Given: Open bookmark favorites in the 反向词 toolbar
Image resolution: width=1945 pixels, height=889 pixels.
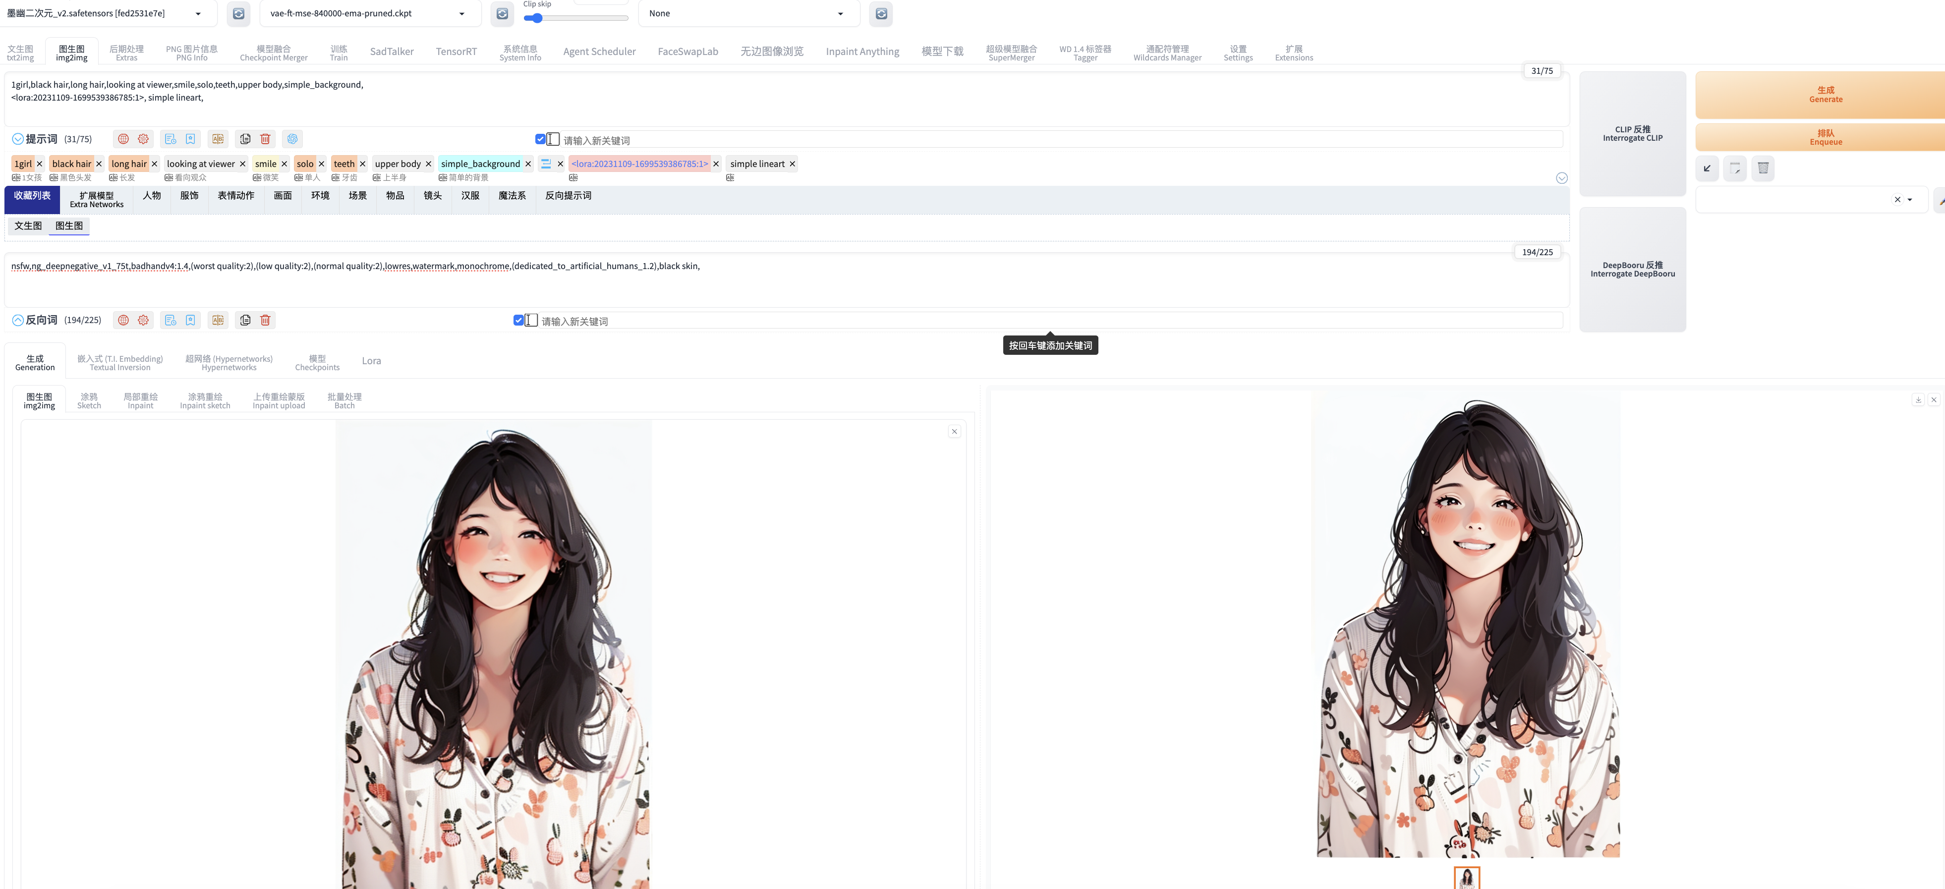Looking at the screenshot, I should [x=190, y=320].
